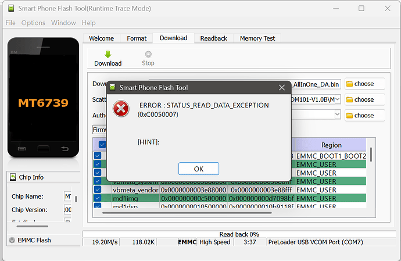Viewport: 401px width, 261px height.
Task: Open the Options menu
Action: pyautogui.click(x=33, y=23)
